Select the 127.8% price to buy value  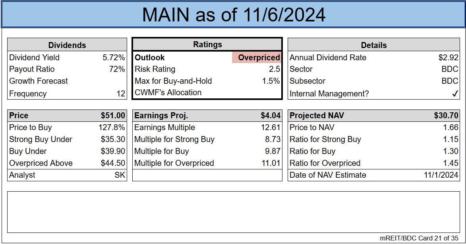click(112, 128)
